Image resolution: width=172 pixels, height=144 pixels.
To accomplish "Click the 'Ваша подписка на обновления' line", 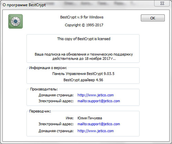I will click(84, 54).
